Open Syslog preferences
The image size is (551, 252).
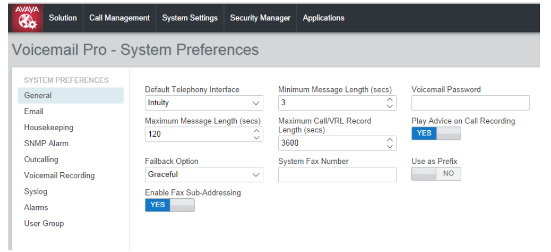click(35, 192)
